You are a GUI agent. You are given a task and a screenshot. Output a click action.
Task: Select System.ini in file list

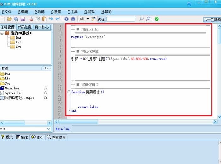[13, 93]
